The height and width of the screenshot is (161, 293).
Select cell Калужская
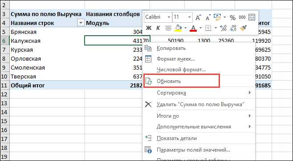(x=47, y=41)
